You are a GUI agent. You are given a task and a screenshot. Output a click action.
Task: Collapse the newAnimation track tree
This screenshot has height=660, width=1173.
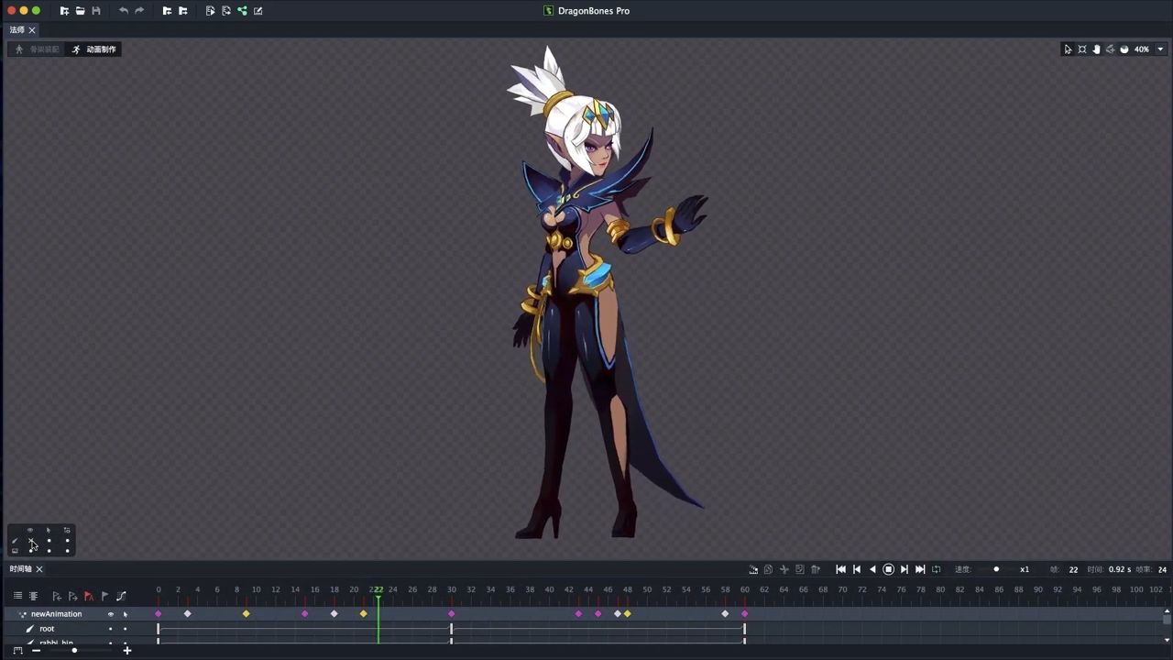tap(22, 614)
